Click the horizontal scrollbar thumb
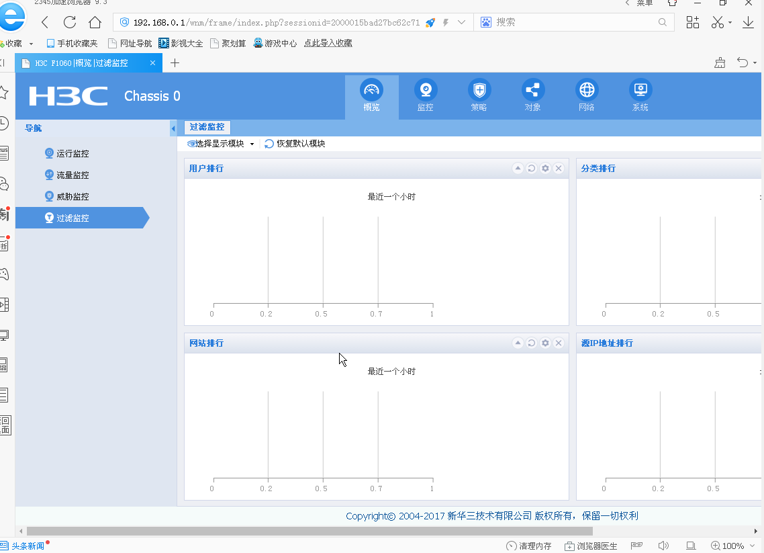The image size is (764, 553). (x=309, y=531)
